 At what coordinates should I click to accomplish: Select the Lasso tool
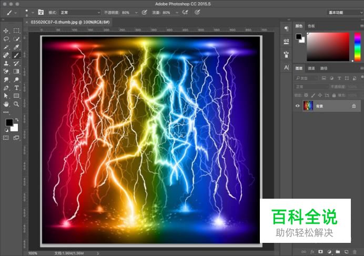click(6, 39)
